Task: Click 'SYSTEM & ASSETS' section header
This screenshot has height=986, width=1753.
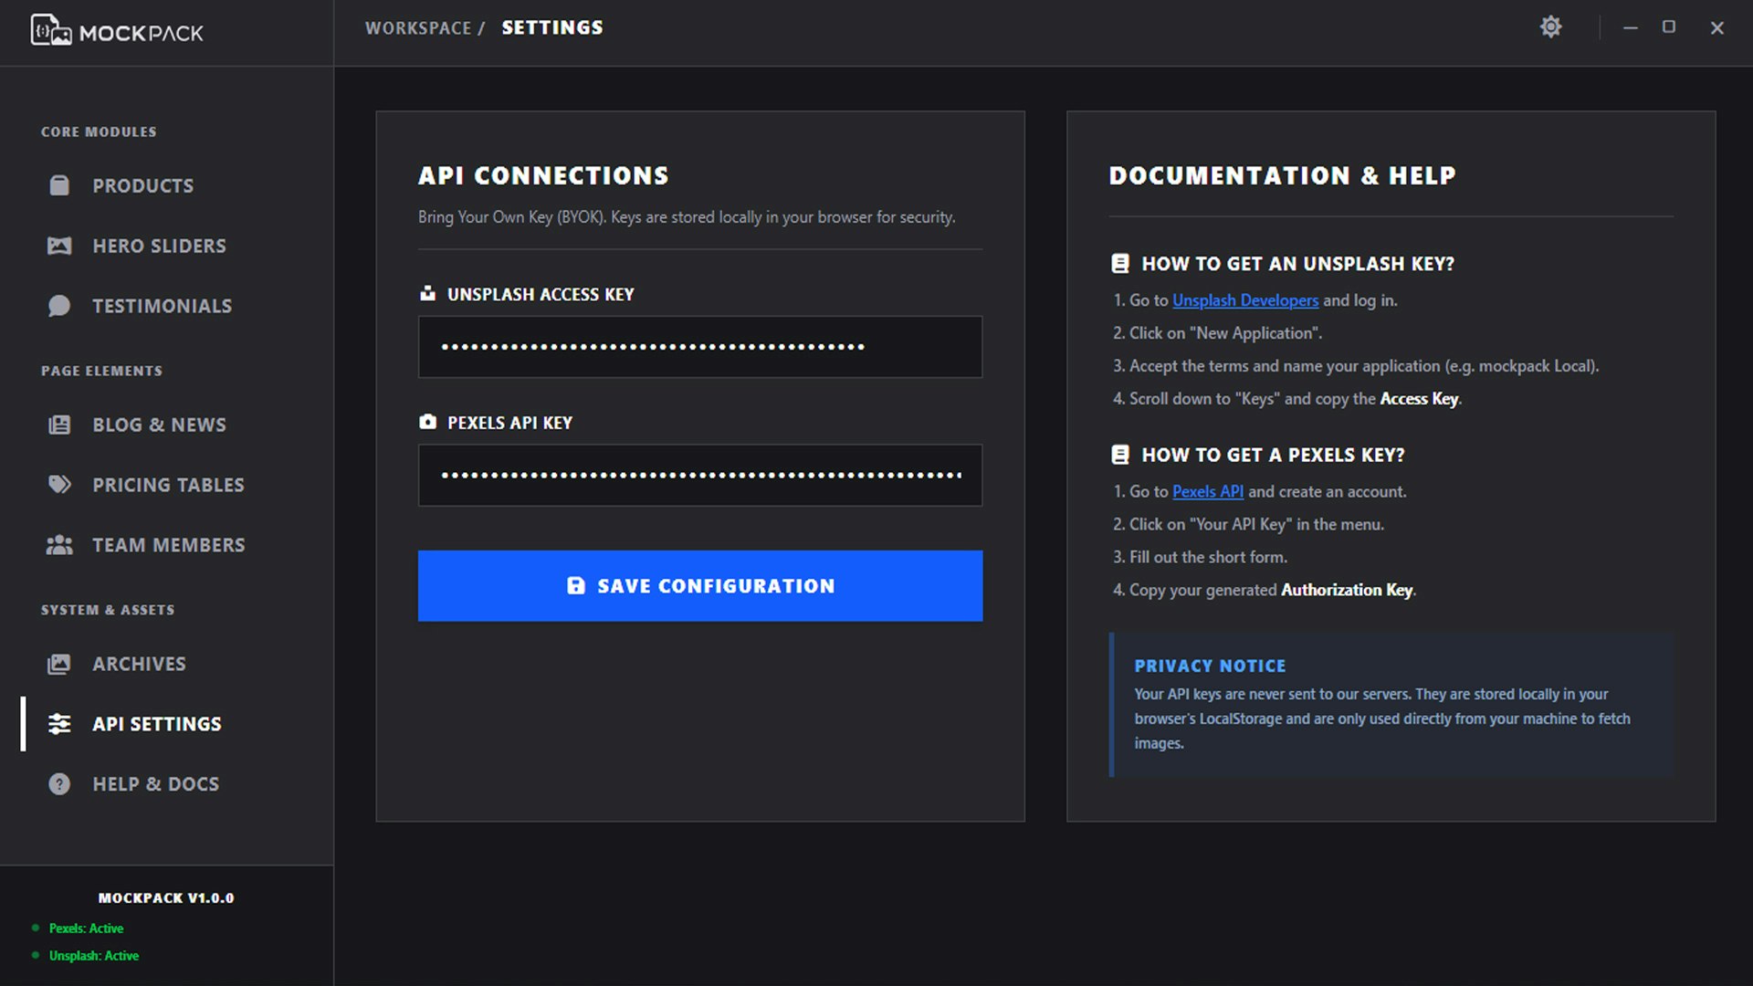Action: 108,610
